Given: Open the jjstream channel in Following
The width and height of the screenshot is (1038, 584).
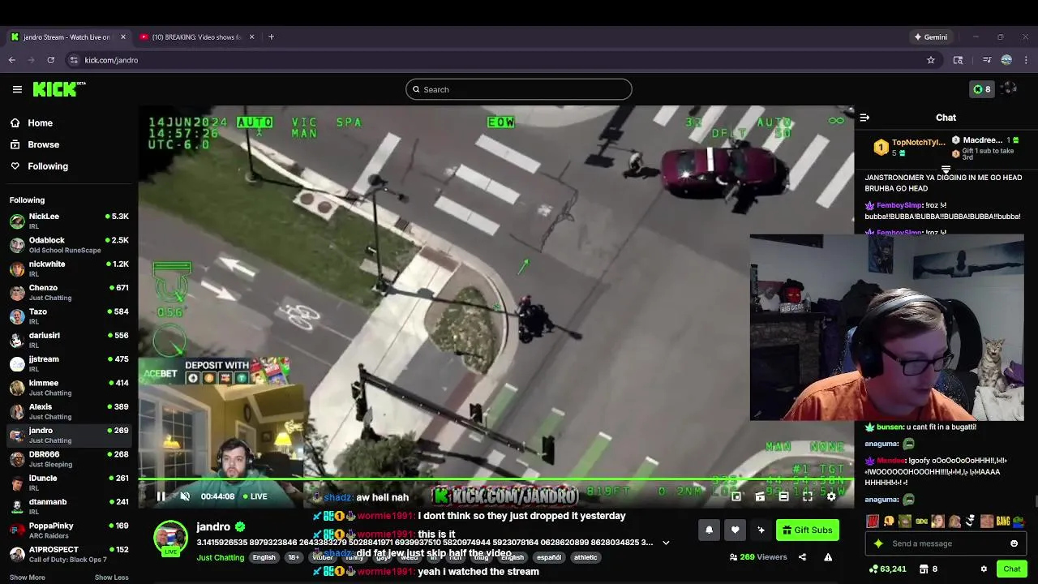Looking at the screenshot, I should 69,363.
